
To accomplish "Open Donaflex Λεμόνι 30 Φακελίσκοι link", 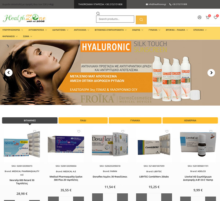I will coord(110,177).
